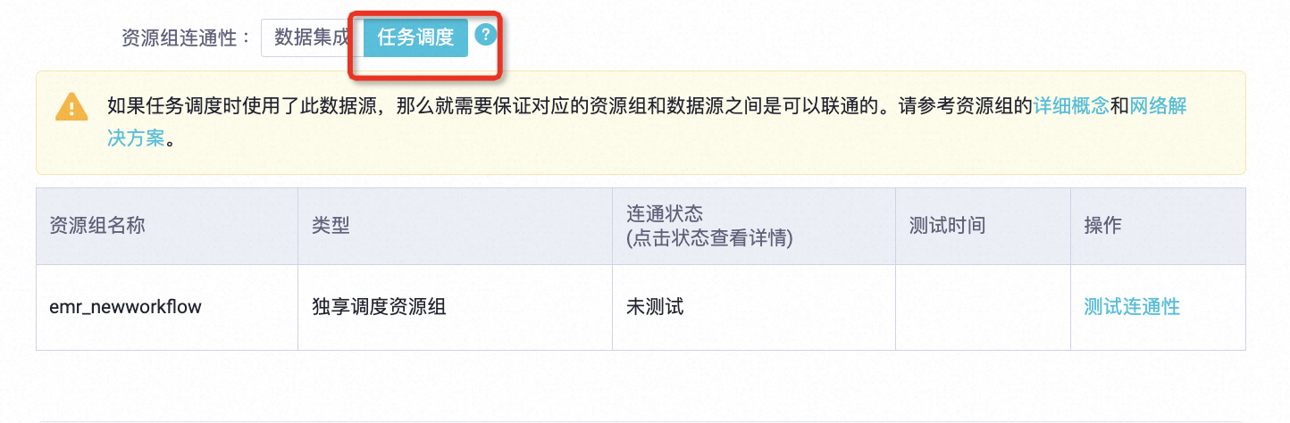Click the 测试时间 column header

click(946, 226)
